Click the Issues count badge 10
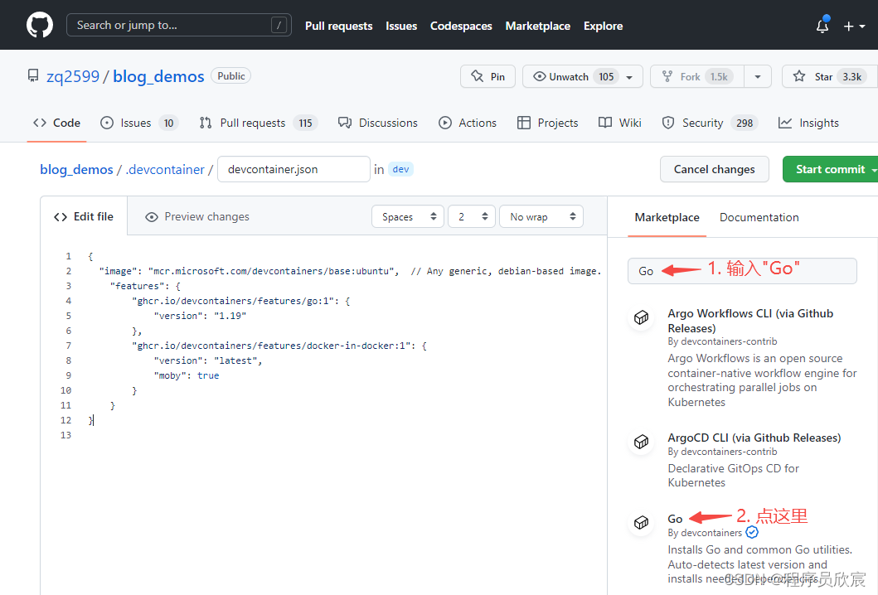 168,123
